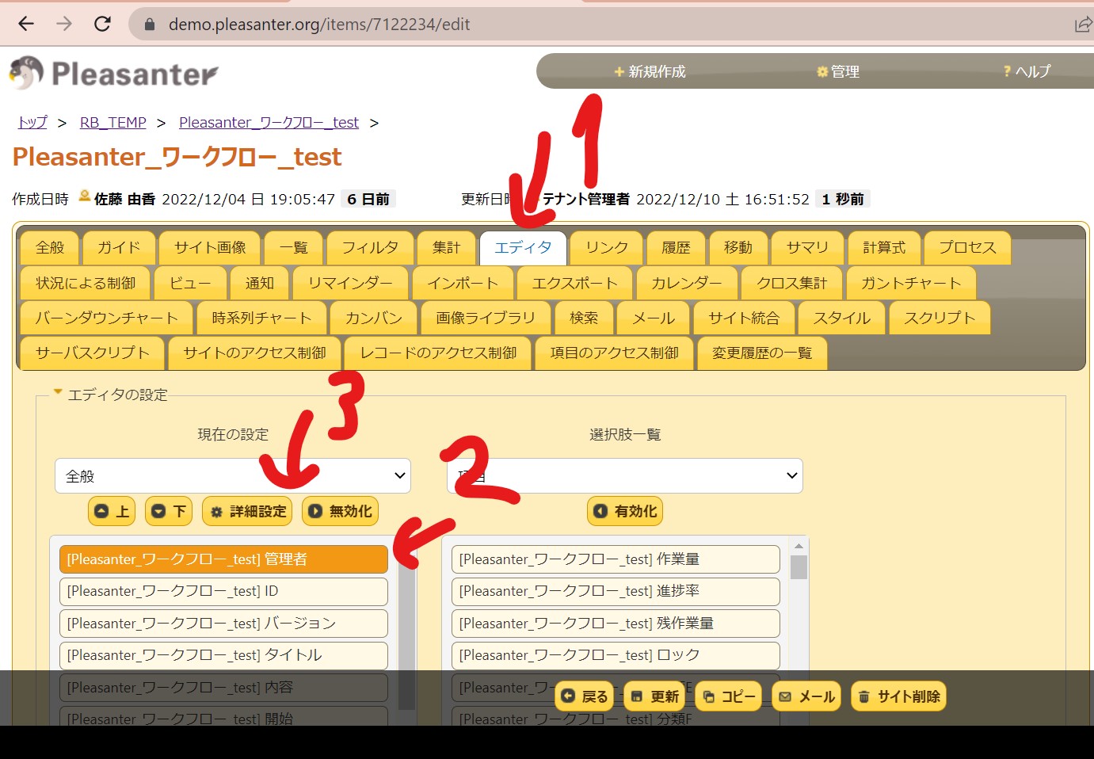Switch to the フィルタ tab
The image size is (1094, 759).
[x=369, y=248]
